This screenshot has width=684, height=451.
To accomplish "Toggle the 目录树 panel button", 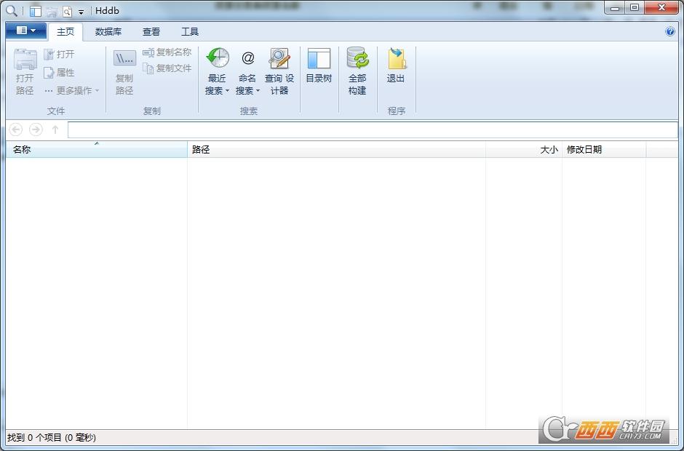I will (x=319, y=65).
